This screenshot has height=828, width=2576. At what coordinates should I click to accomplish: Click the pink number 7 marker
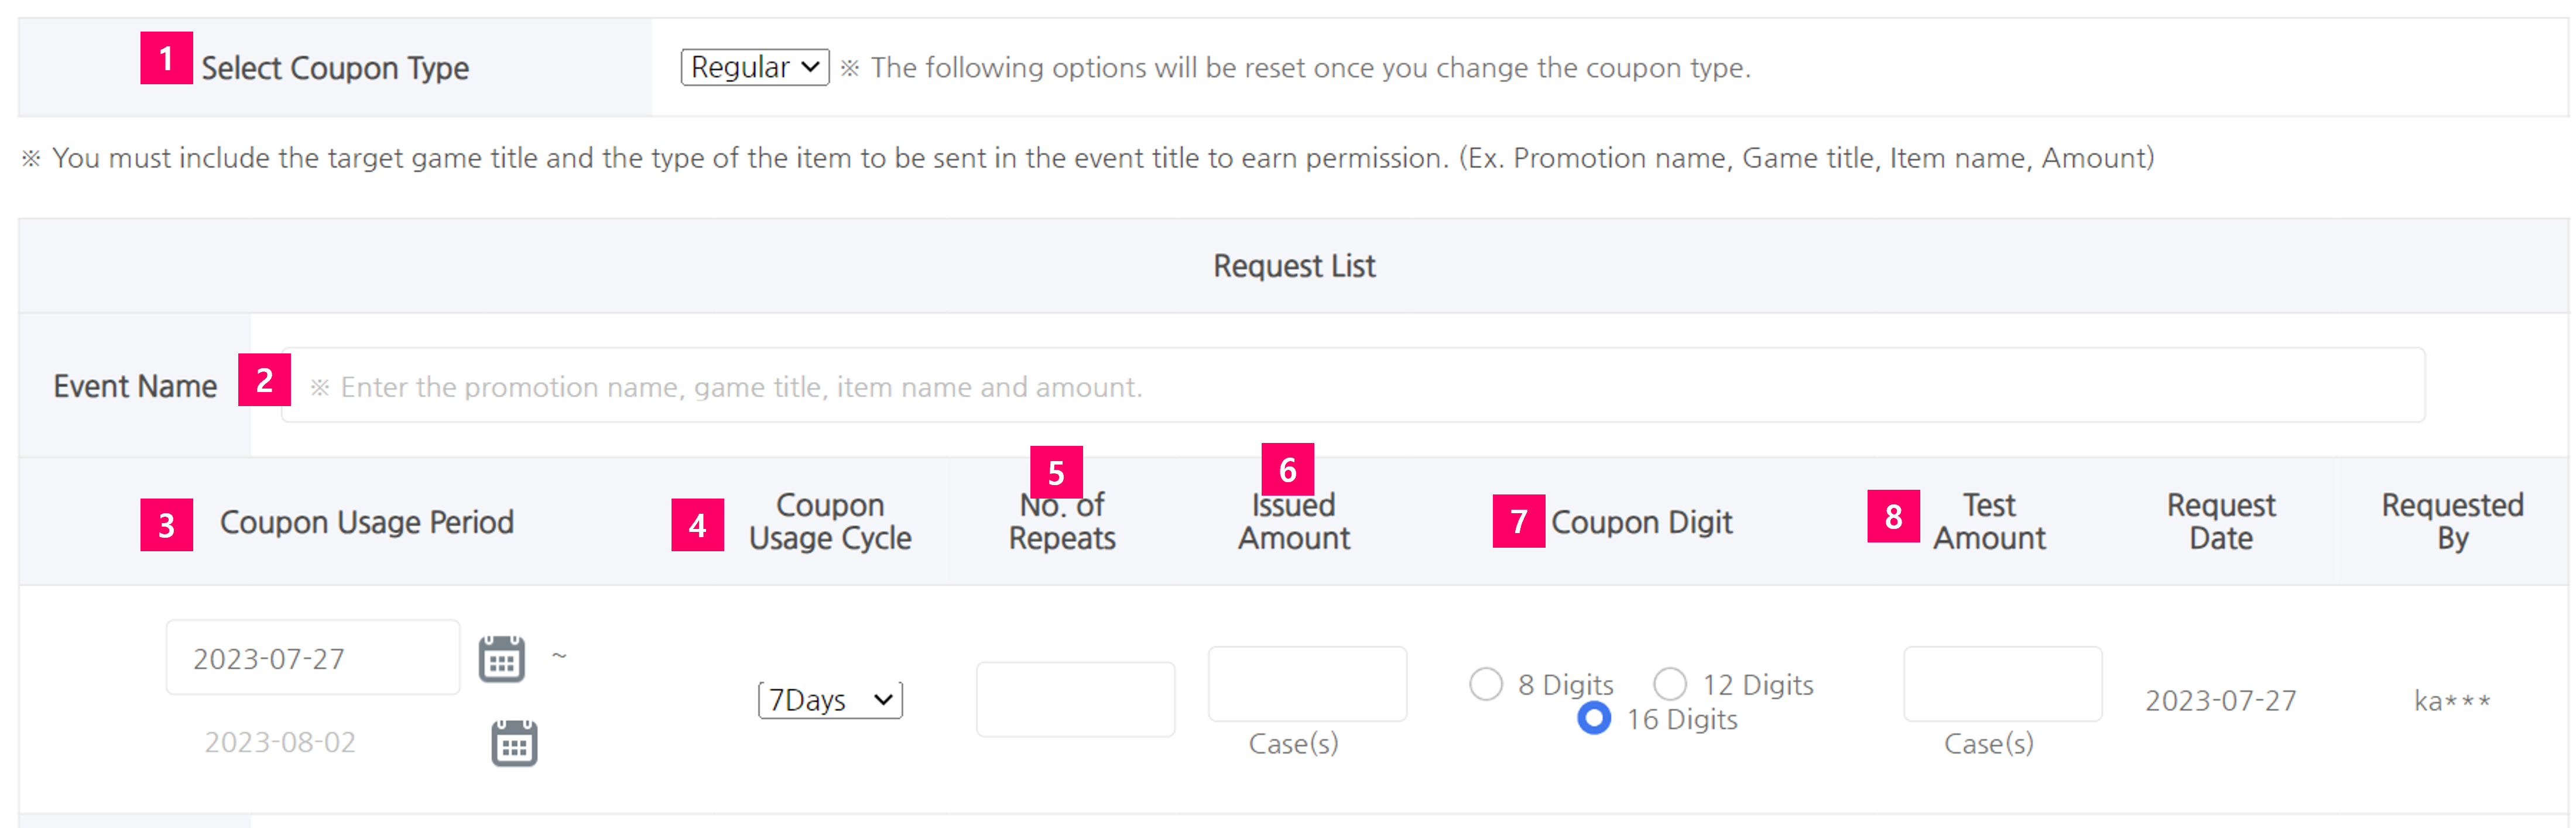point(1518,521)
